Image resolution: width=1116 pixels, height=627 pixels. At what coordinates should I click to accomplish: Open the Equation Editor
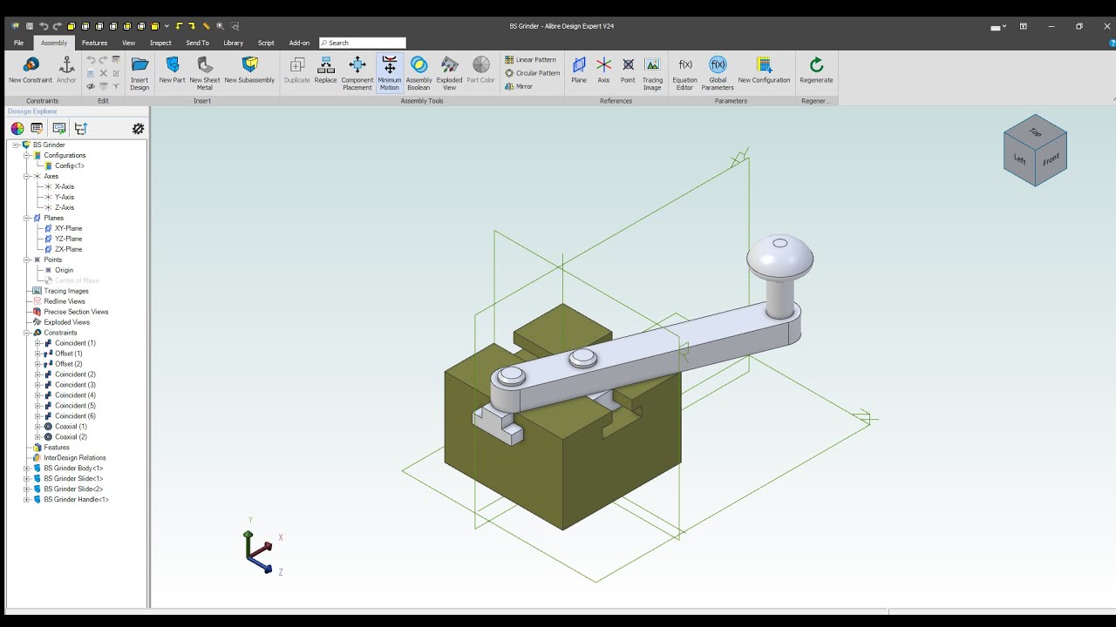685,73
